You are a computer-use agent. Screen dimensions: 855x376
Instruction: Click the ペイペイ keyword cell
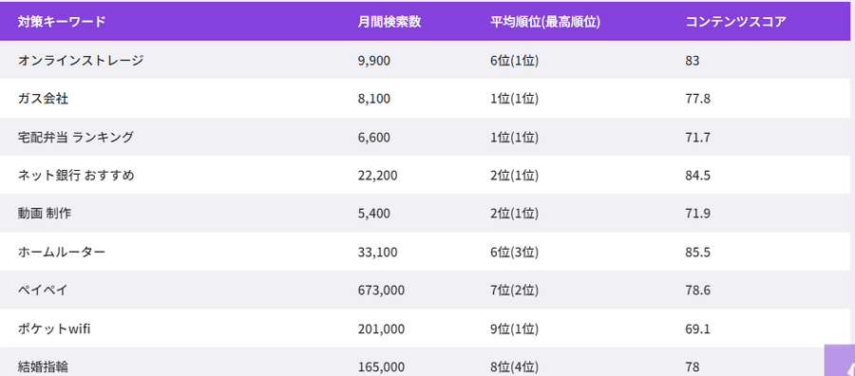tap(43, 291)
